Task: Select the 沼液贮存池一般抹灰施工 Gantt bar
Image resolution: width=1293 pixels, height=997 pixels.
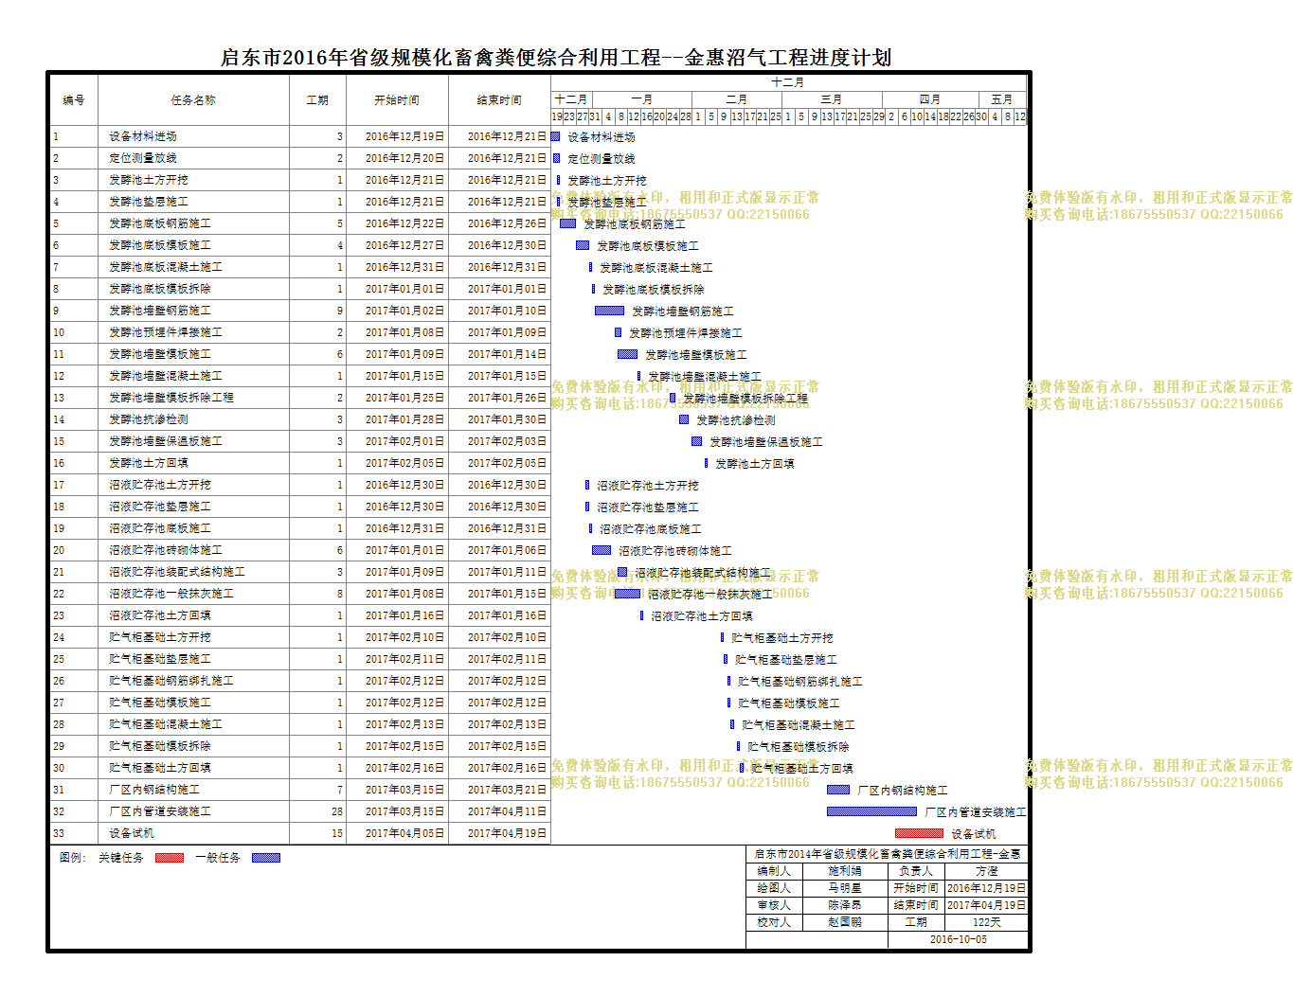Action: [627, 594]
